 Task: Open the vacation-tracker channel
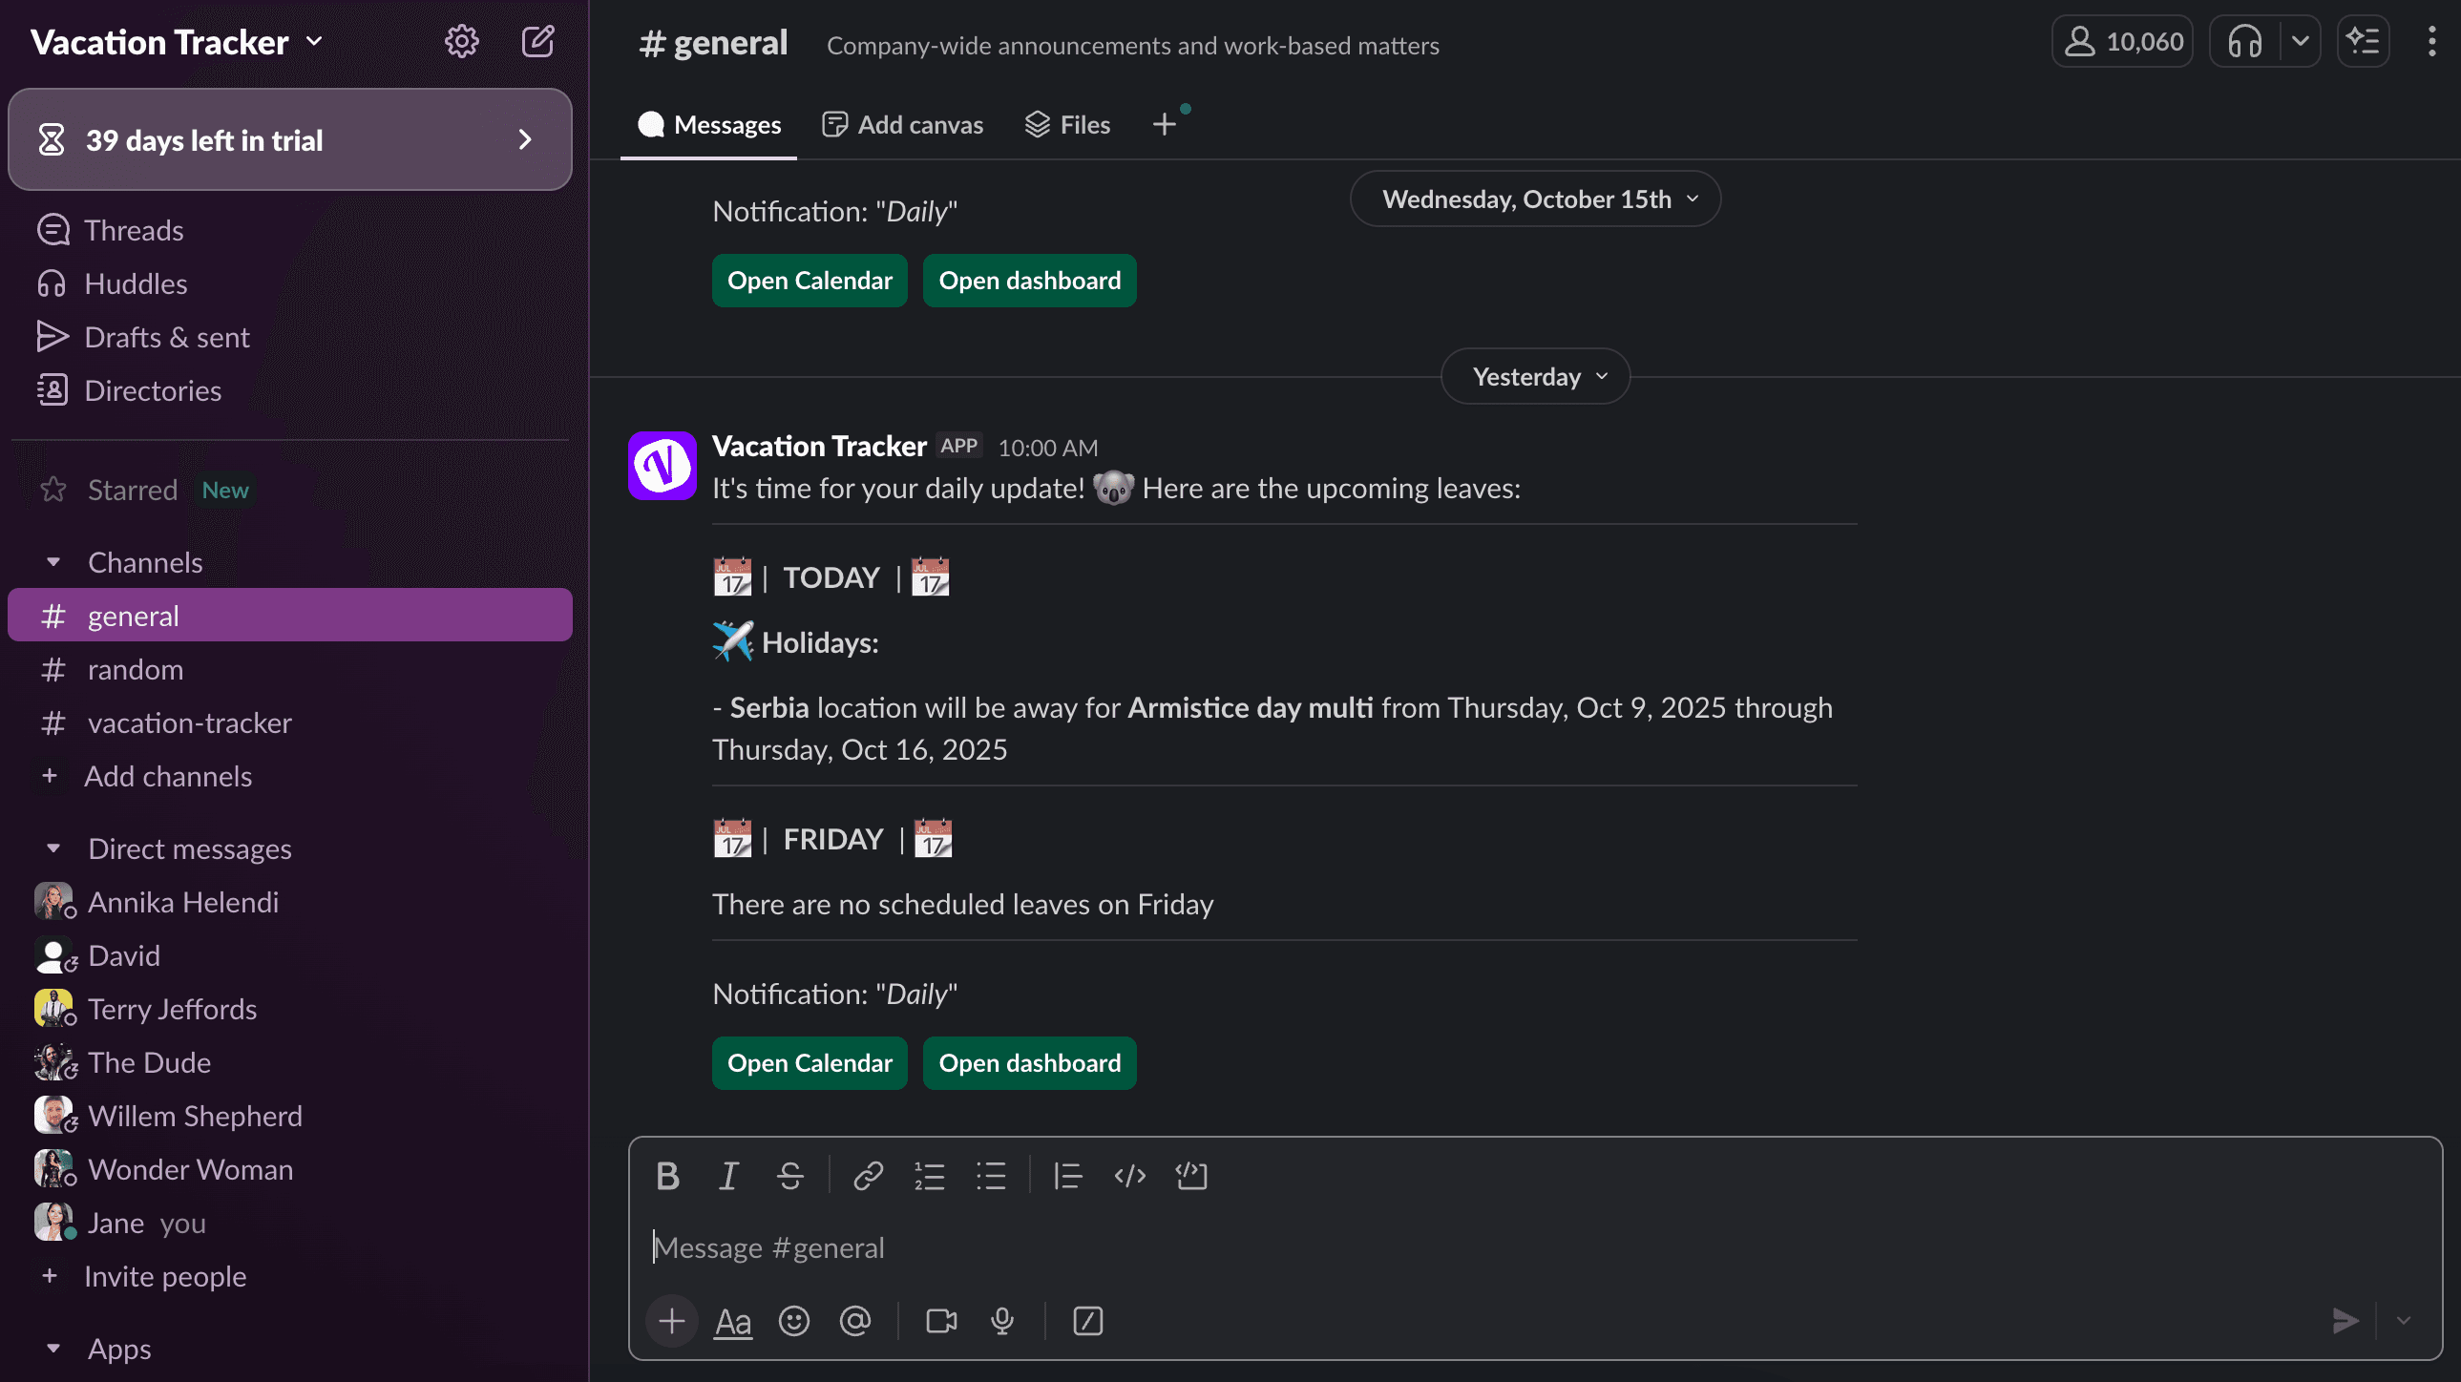coord(189,723)
